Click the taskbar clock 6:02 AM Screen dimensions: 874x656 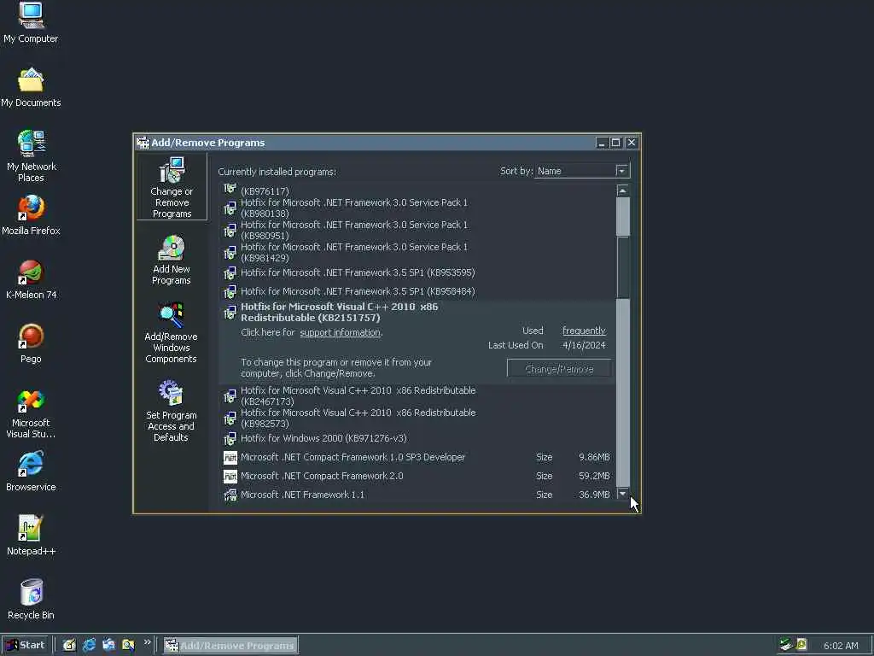(x=841, y=646)
